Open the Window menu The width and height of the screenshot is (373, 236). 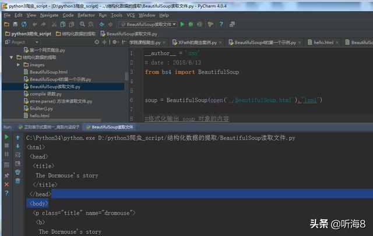click(x=147, y=15)
